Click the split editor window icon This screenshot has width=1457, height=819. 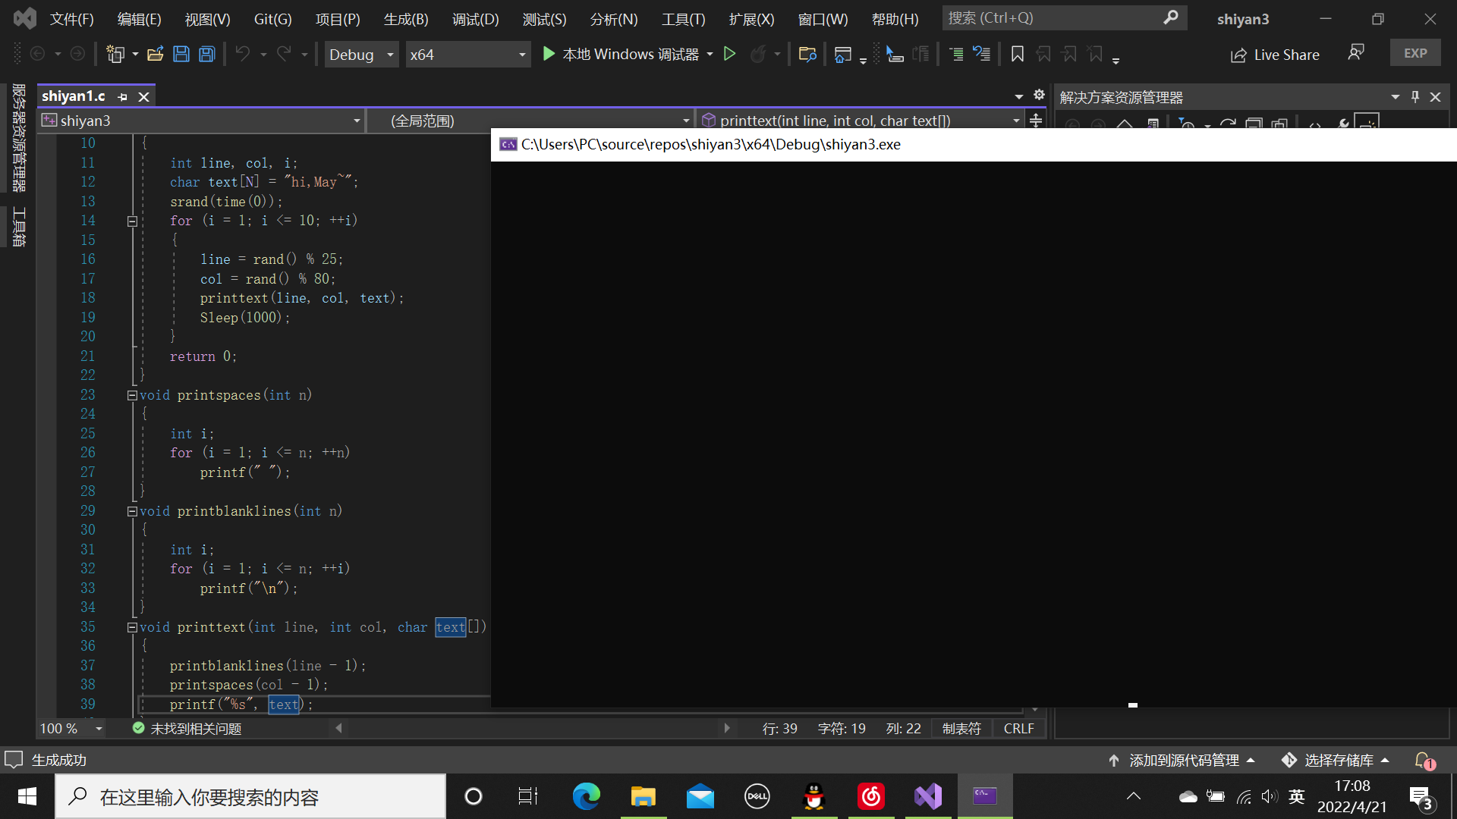(1036, 120)
